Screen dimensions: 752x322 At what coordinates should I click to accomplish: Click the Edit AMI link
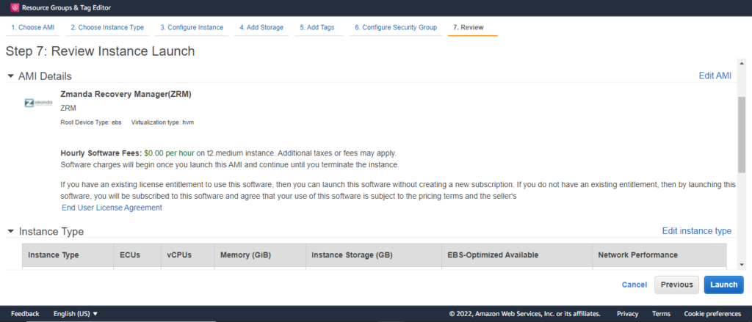click(x=715, y=76)
